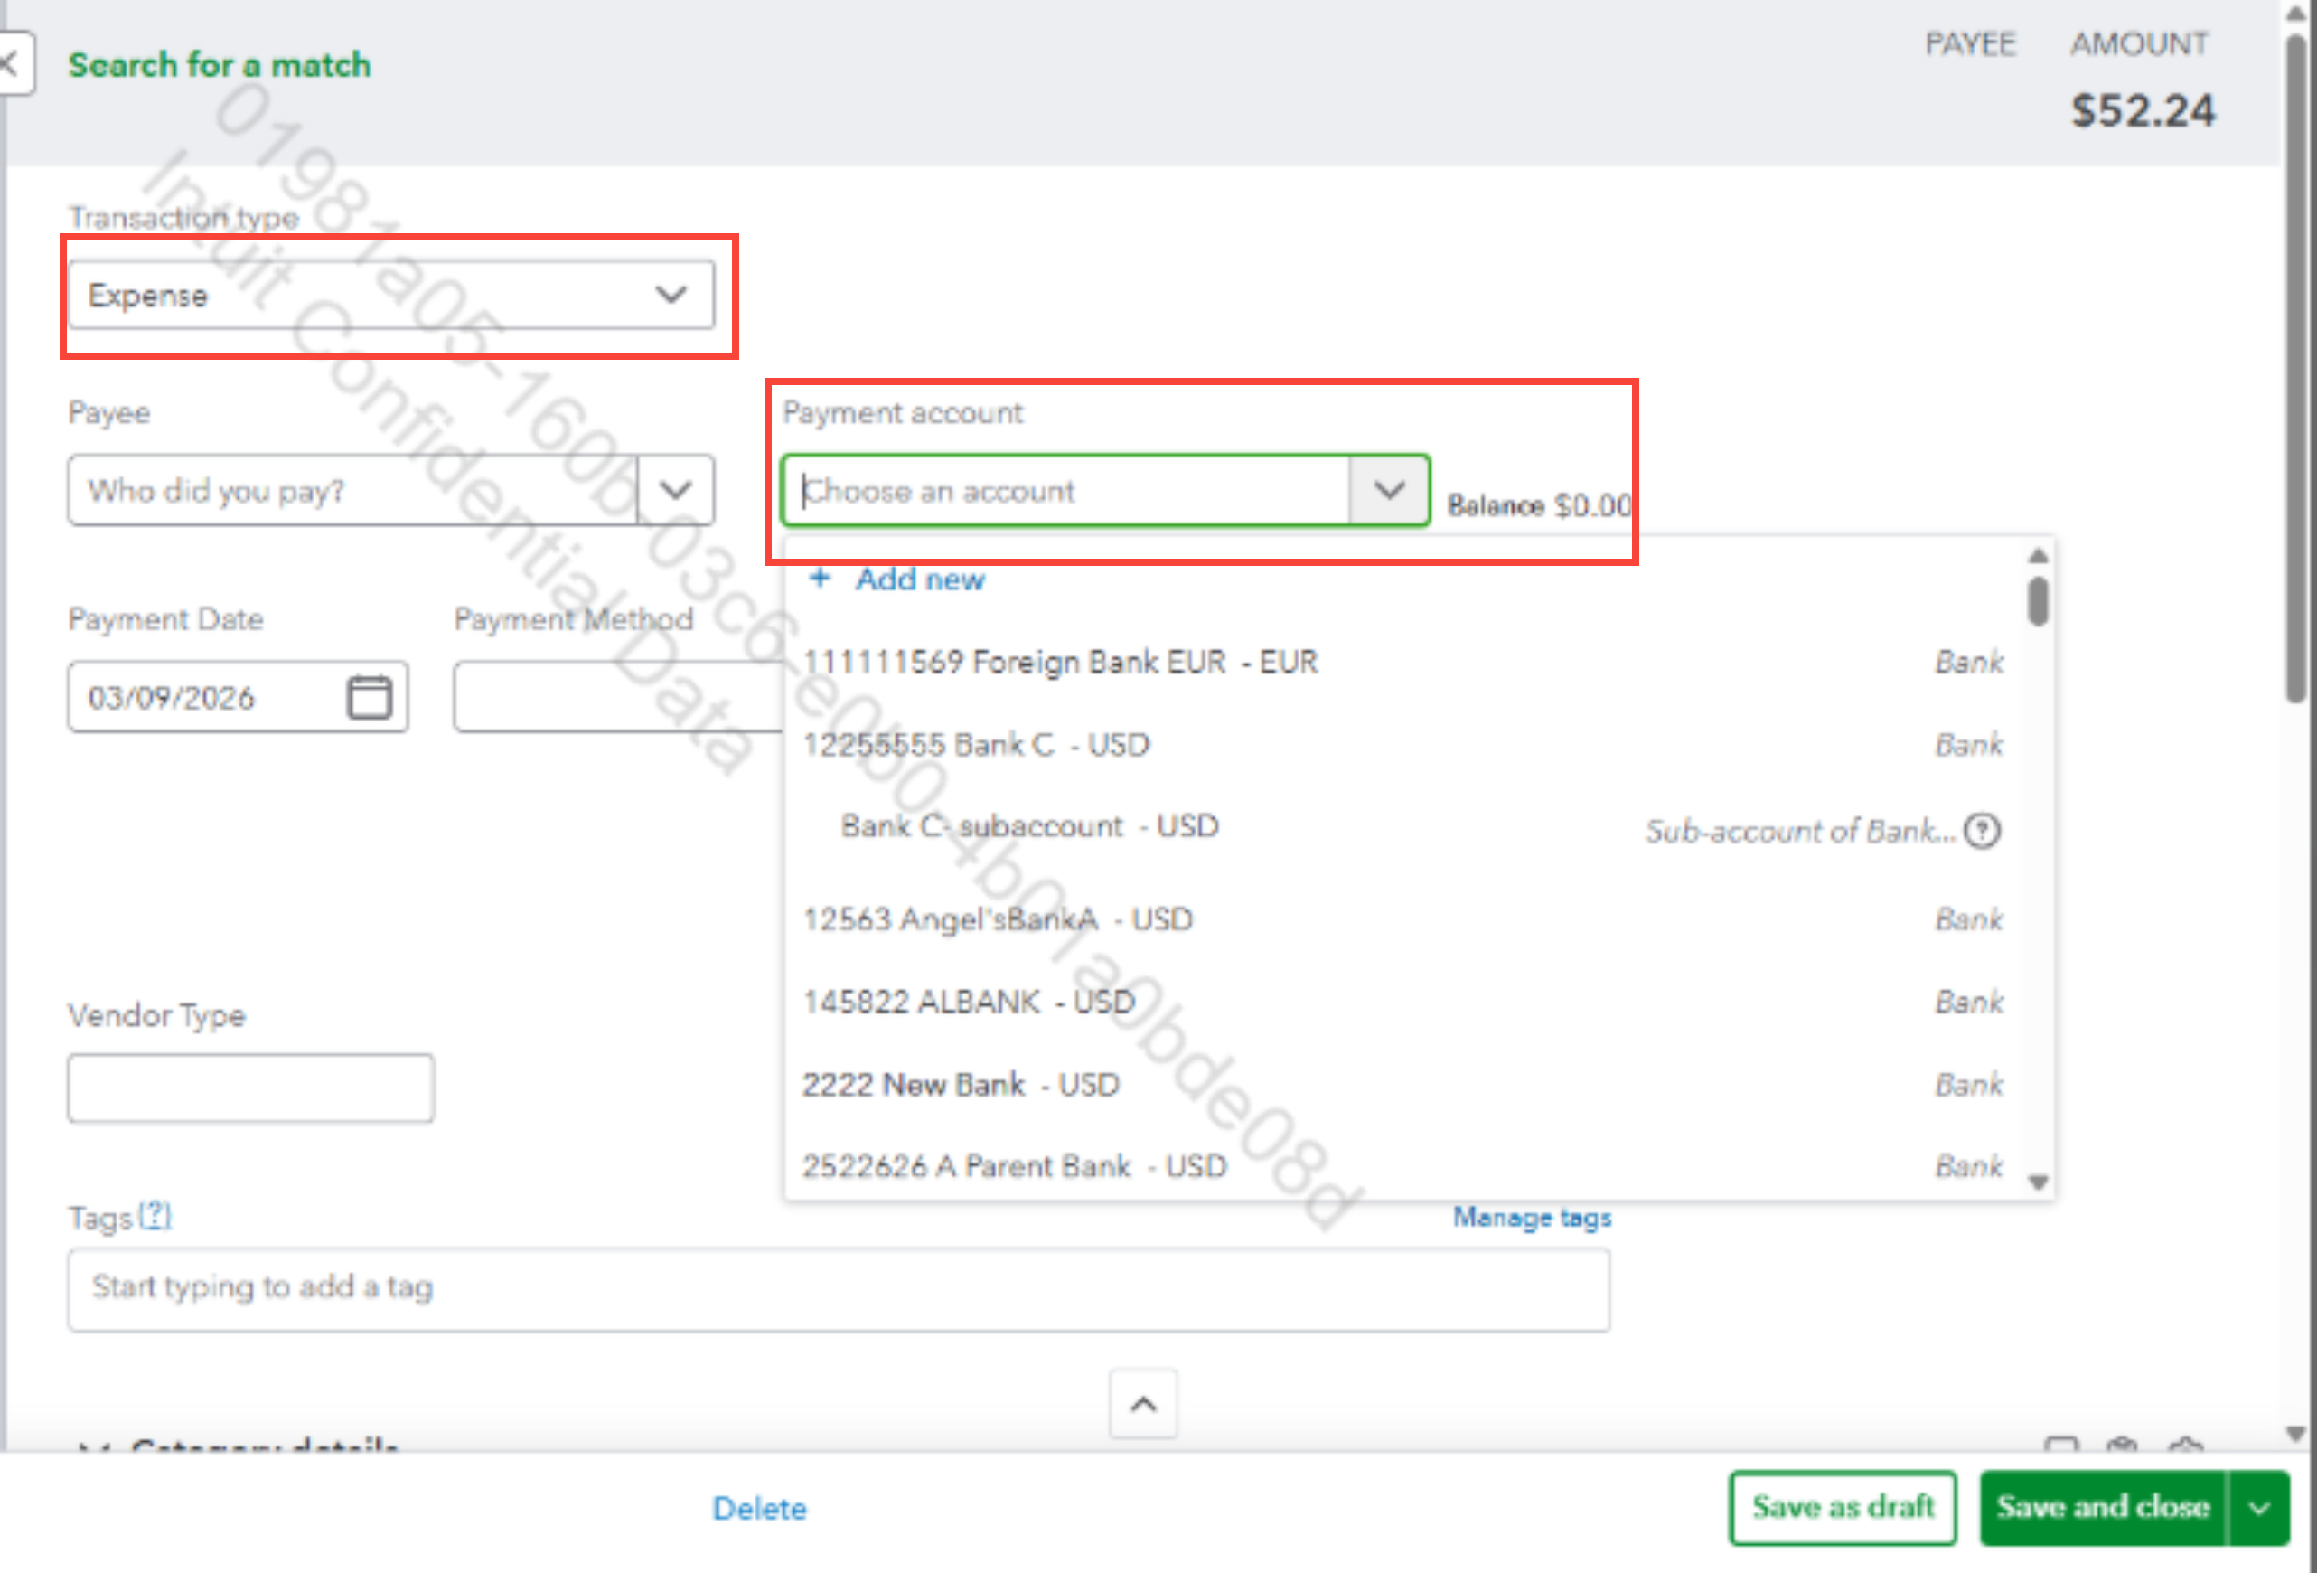2317x1573 pixels.
Task: Open the Payee dropdown arrow
Action: (676, 491)
